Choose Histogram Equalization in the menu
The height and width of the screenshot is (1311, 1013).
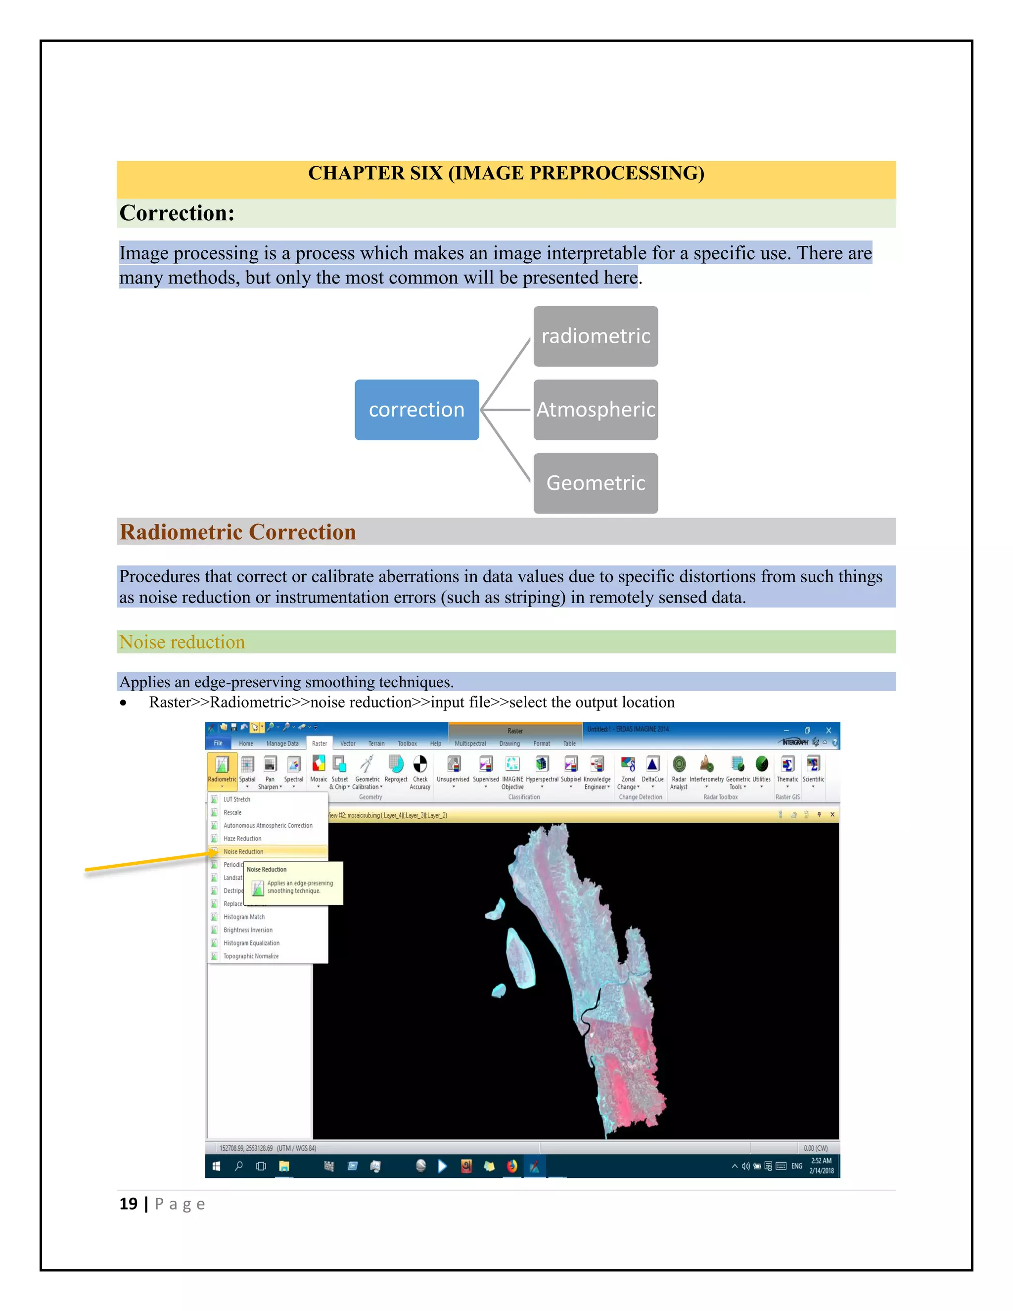coord(251,943)
